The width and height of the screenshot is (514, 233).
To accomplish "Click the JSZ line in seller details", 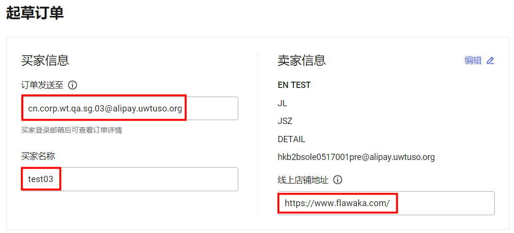I will point(285,122).
